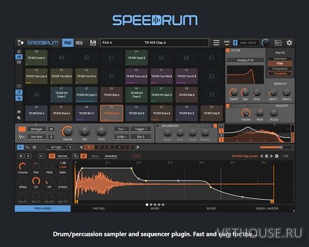Viewport: 309px width, 247px height.
Task: Select the blue waveform view icon
Action: coord(20,147)
